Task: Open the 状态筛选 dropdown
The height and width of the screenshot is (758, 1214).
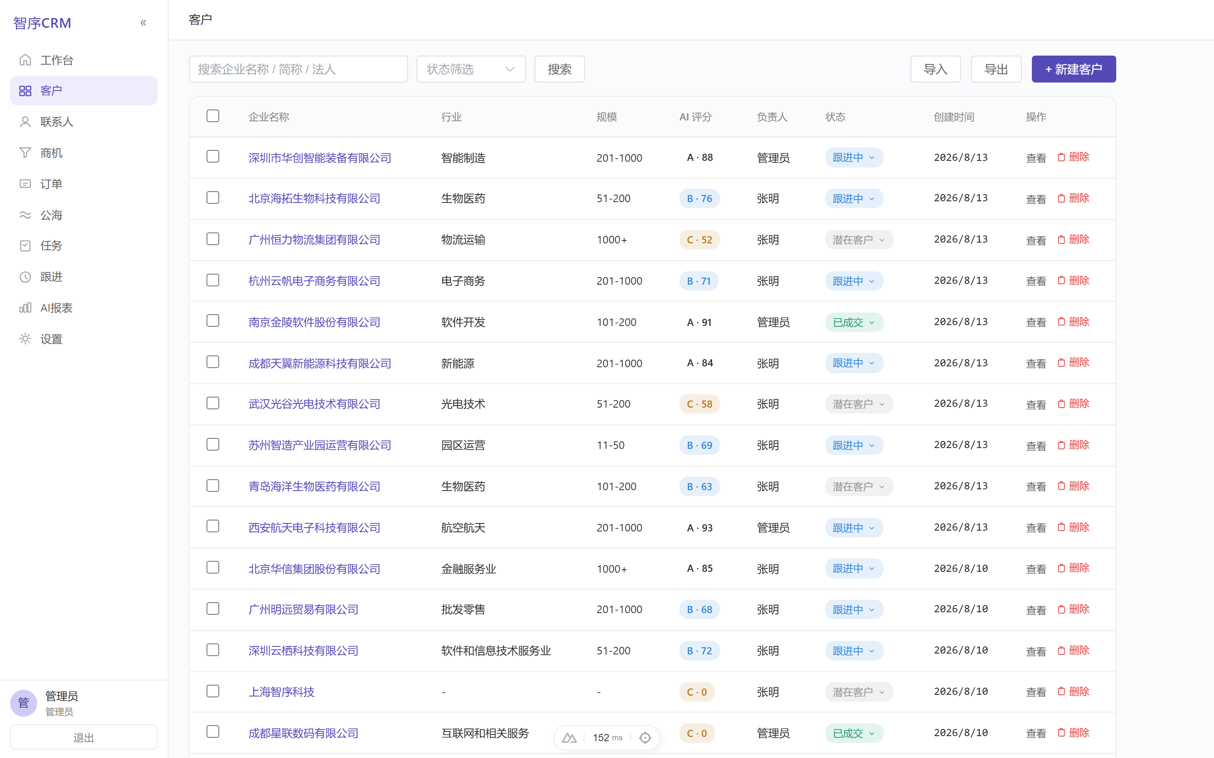Action: (x=471, y=69)
